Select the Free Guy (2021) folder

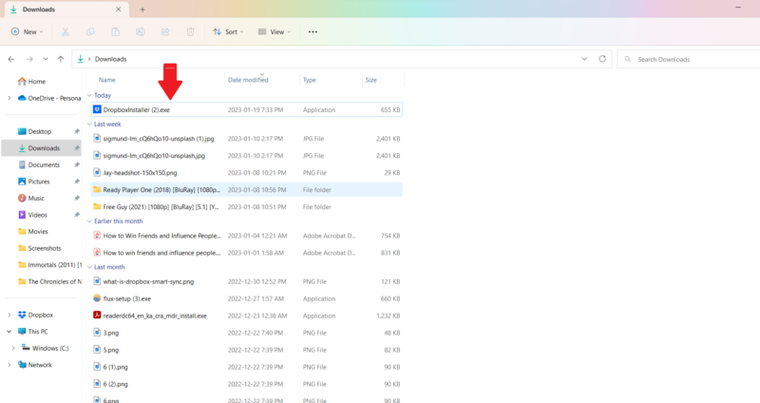(247, 206)
